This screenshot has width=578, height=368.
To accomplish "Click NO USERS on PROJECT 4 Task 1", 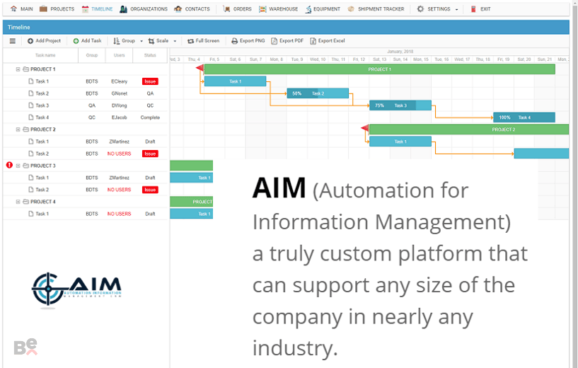I will pyautogui.click(x=119, y=214).
